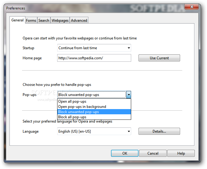Close the Preferences window

191,7
